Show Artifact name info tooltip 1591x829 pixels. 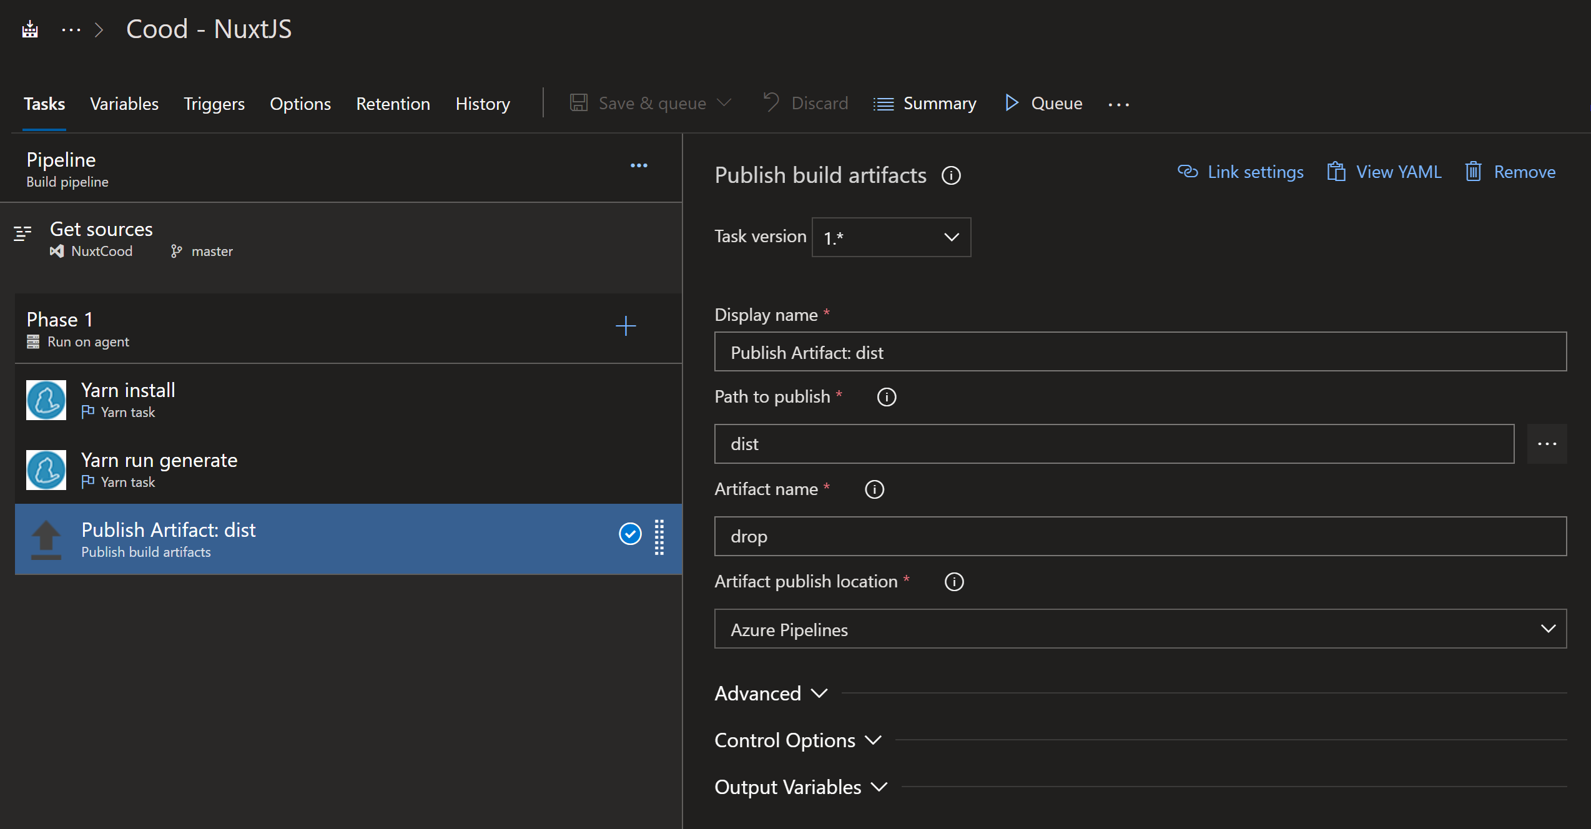(x=874, y=489)
